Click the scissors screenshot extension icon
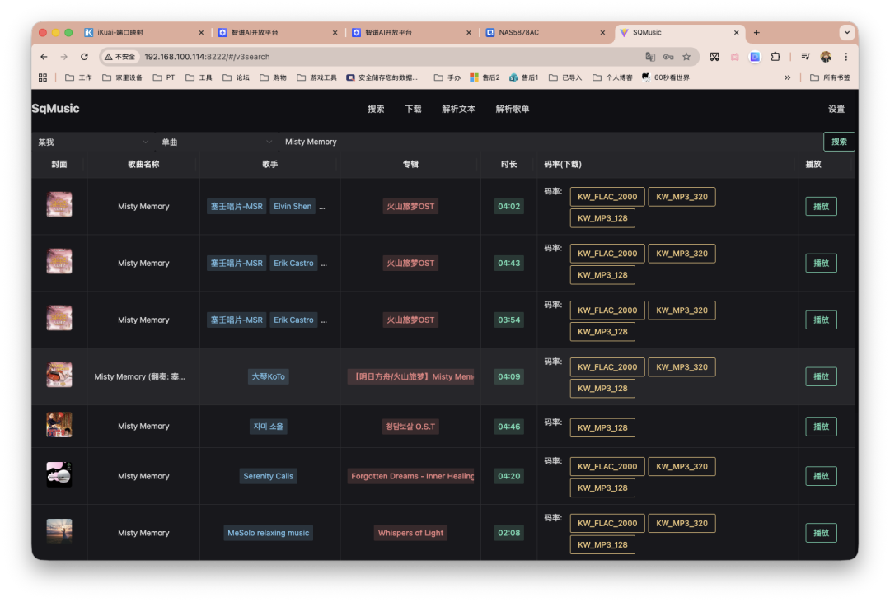890x602 pixels. tap(714, 56)
